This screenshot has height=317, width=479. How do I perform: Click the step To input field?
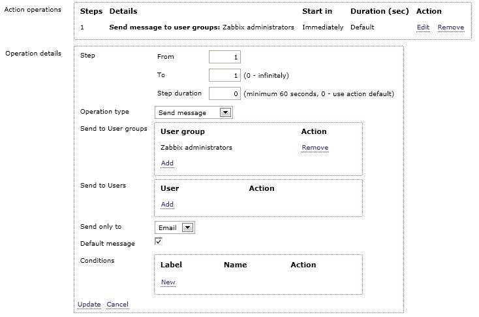225,75
